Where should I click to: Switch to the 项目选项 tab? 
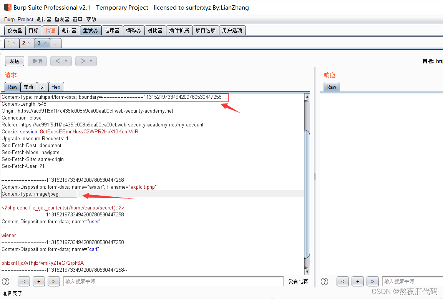206,30
